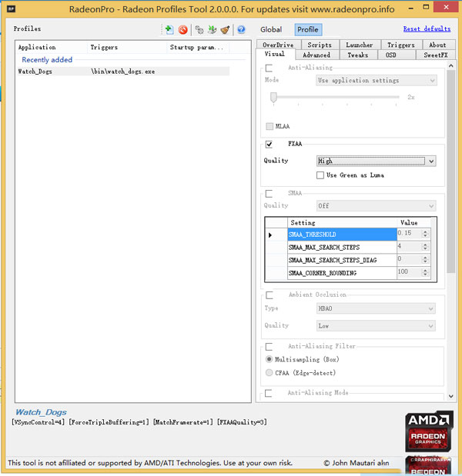Click the SMAA_THRESHOLD value stepper
This screenshot has width=462, height=476.
[x=425, y=234]
